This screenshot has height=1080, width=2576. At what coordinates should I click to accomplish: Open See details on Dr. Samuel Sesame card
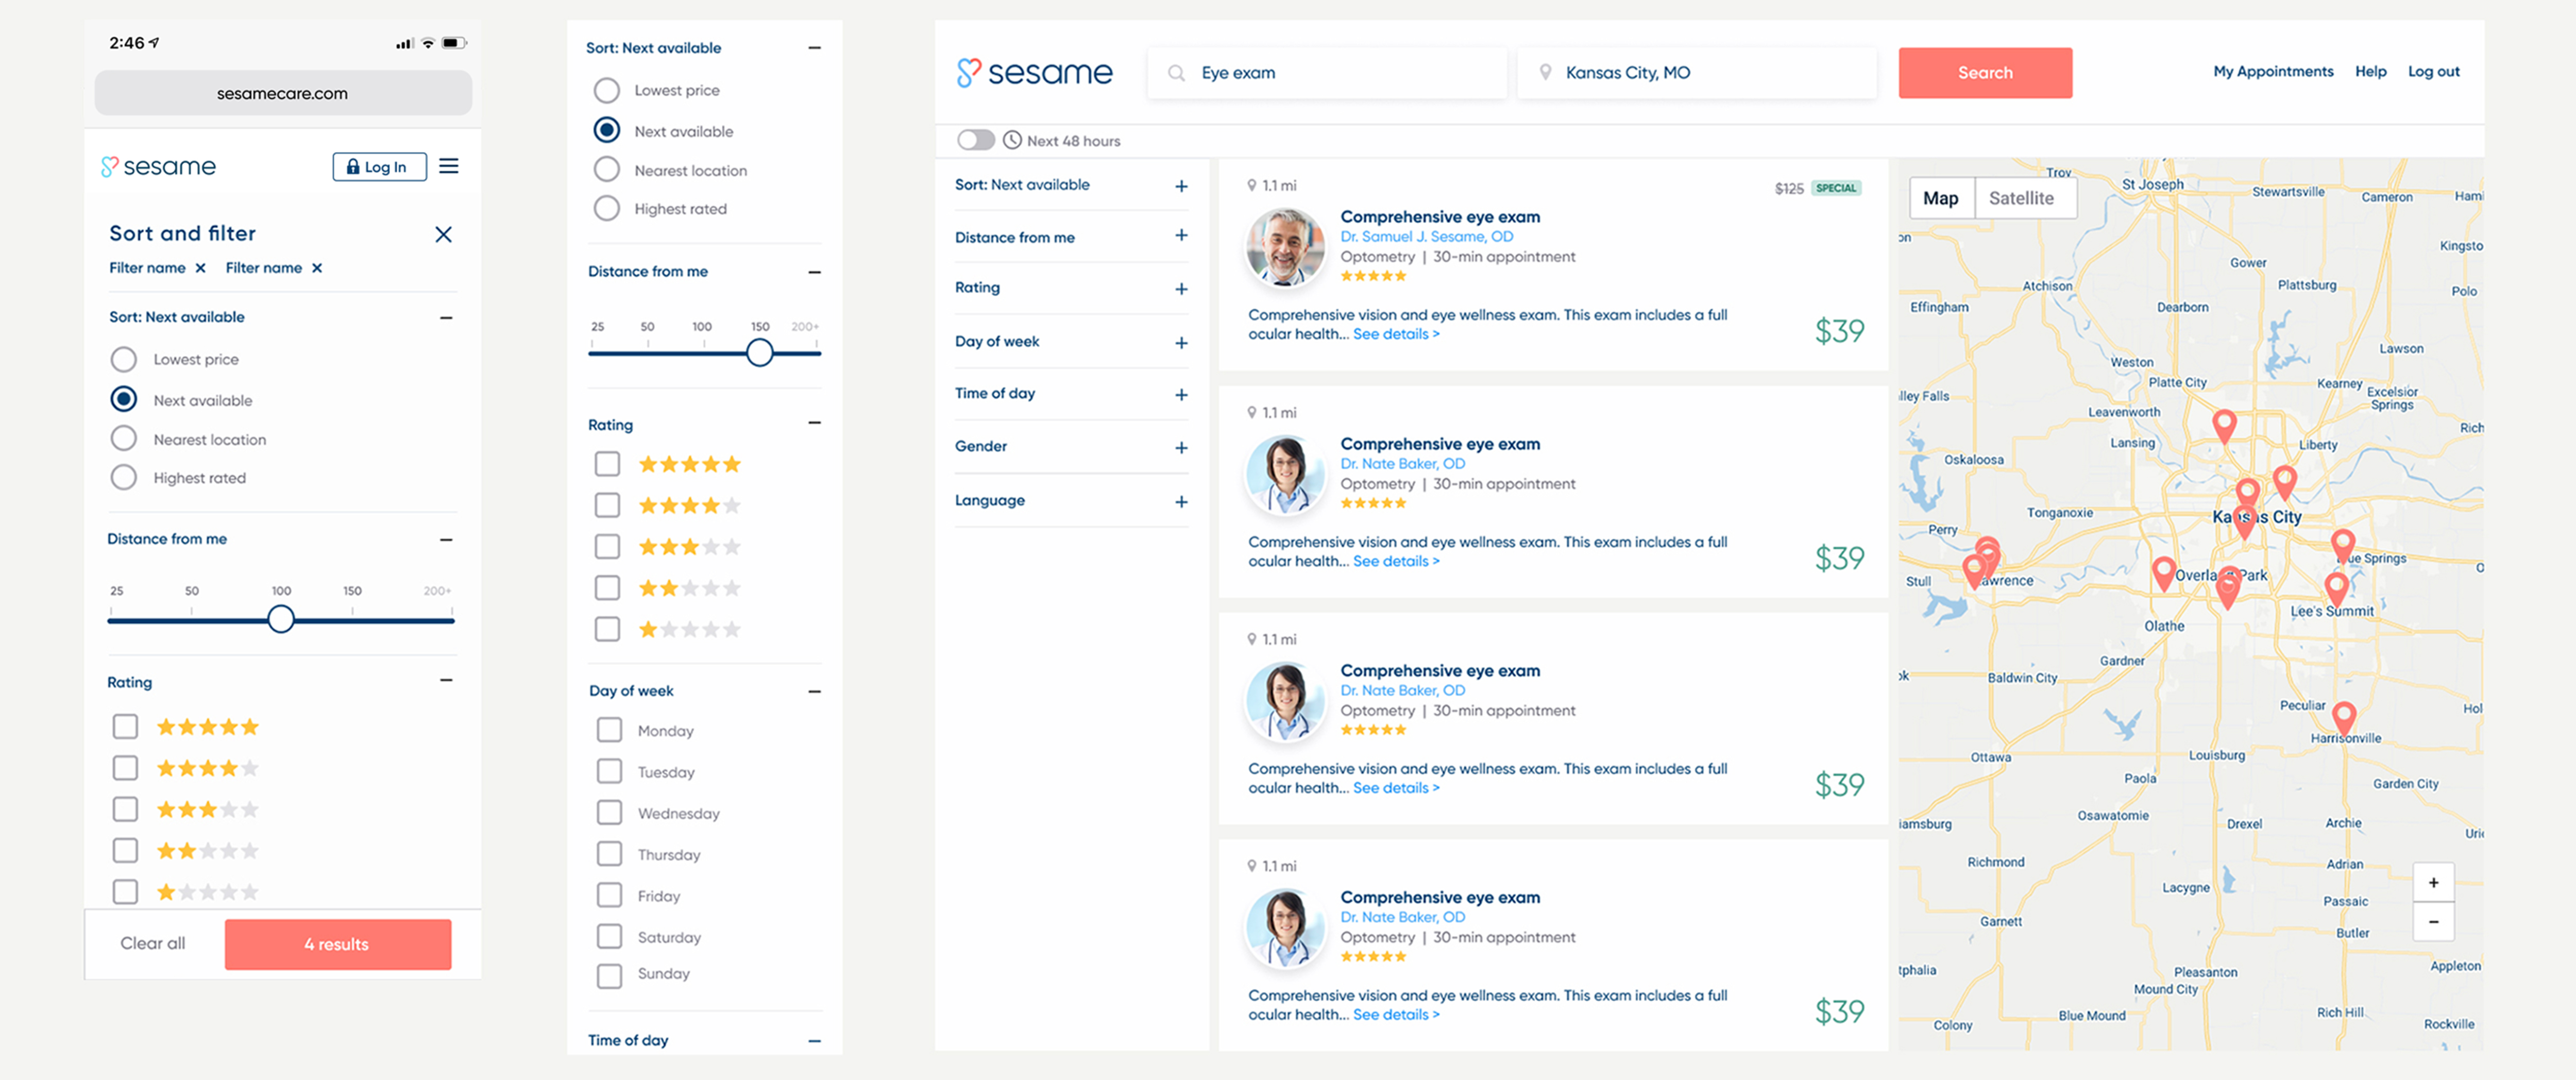[x=1396, y=334]
